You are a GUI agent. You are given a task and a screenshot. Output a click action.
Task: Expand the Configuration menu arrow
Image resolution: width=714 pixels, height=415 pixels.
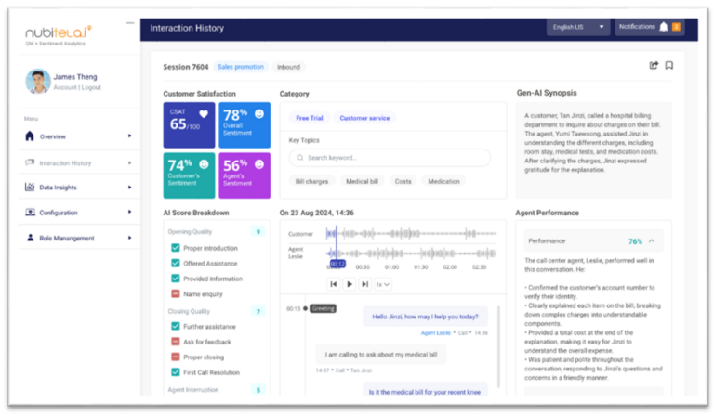(130, 212)
